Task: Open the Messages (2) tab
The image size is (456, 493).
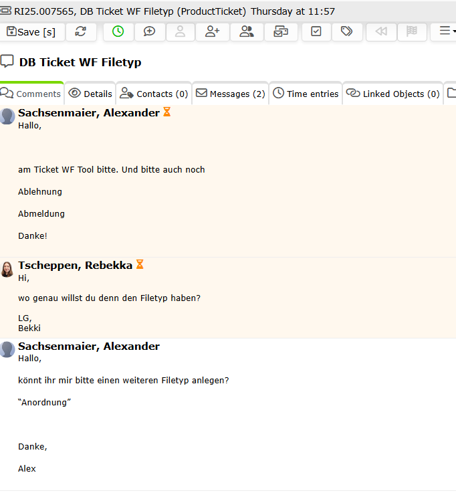Action: 231,94
